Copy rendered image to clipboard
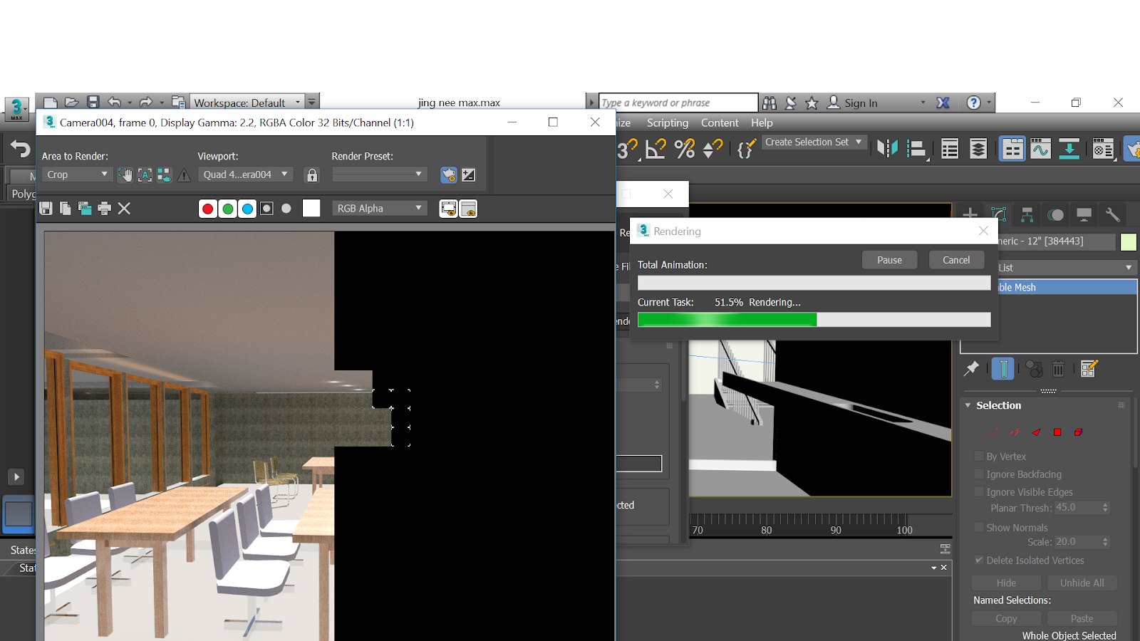 tap(65, 208)
